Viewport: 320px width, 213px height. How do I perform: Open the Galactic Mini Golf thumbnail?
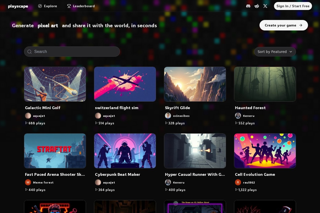(x=55, y=84)
